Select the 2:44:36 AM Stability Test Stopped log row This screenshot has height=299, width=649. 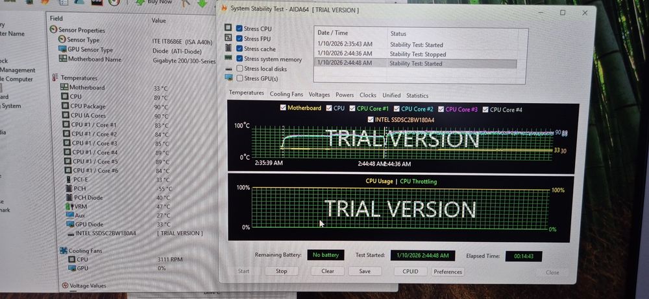click(416, 54)
